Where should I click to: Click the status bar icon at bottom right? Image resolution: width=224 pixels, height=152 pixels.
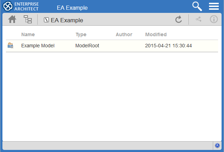point(217,146)
